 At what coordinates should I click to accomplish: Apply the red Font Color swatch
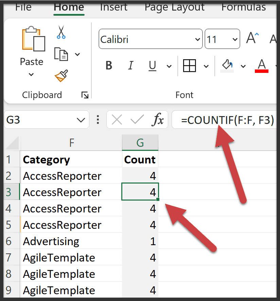click(262, 65)
